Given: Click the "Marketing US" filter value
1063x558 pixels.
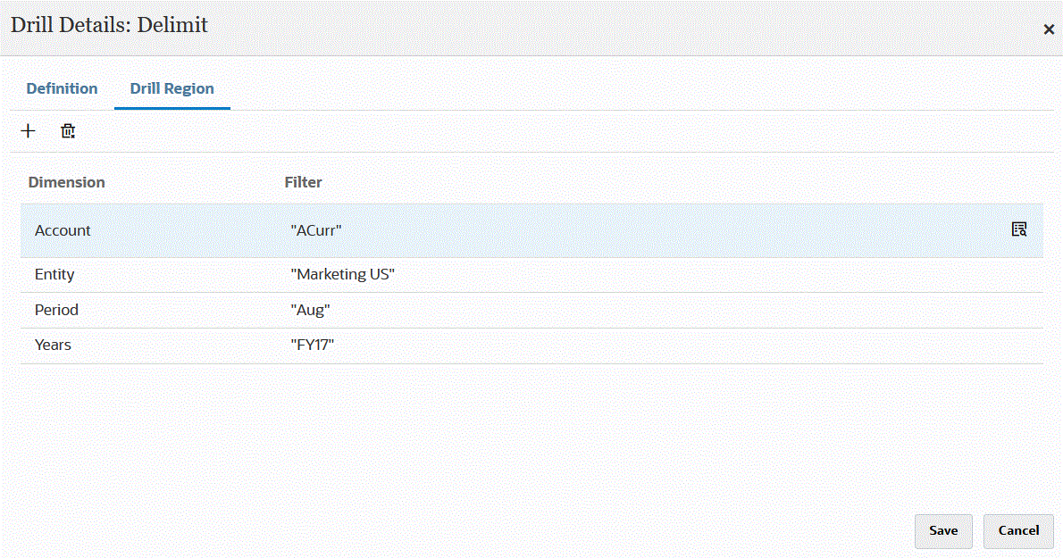Looking at the screenshot, I should click(x=342, y=275).
